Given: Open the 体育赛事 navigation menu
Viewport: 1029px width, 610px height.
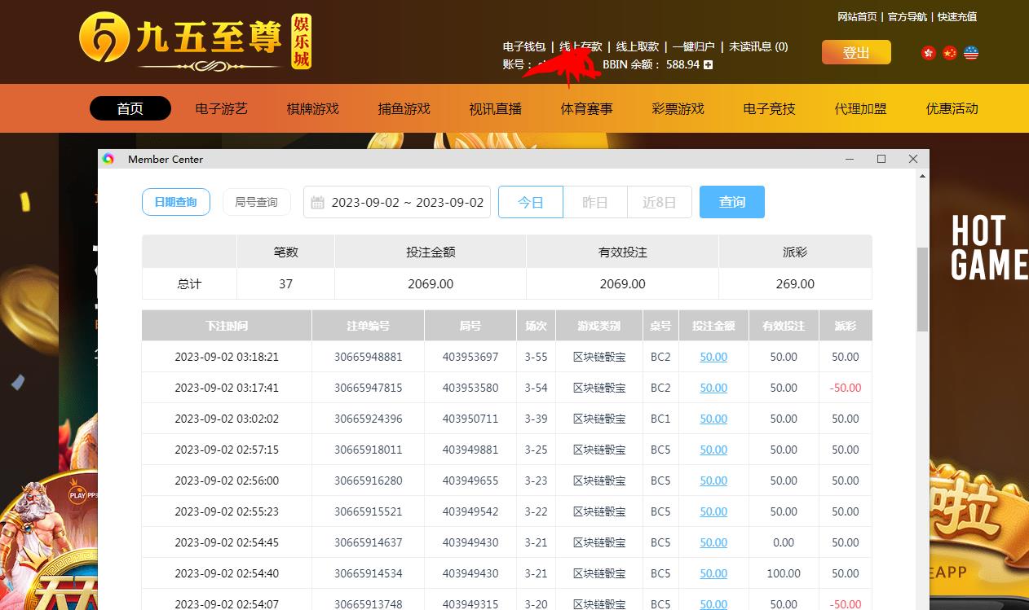Looking at the screenshot, I should pos(586,108).
